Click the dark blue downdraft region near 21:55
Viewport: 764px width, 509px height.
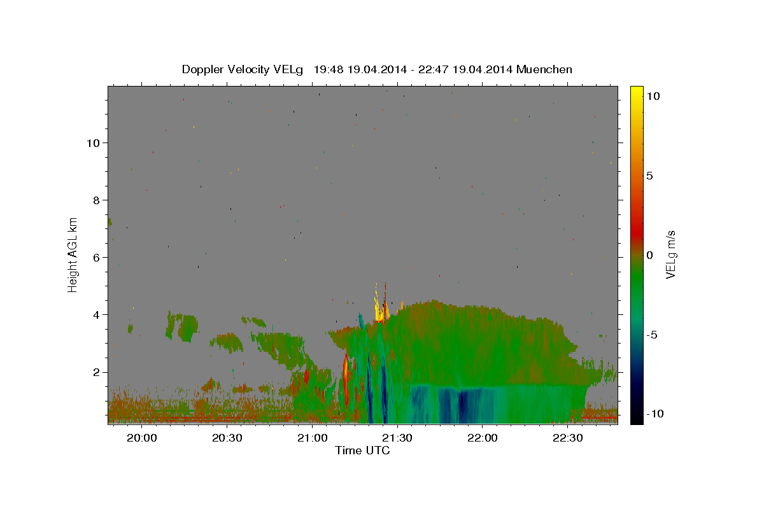(464, 406)
